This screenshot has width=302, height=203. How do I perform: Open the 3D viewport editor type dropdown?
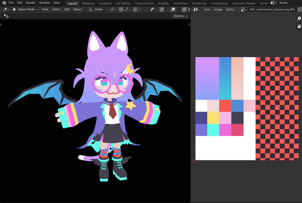6,9
